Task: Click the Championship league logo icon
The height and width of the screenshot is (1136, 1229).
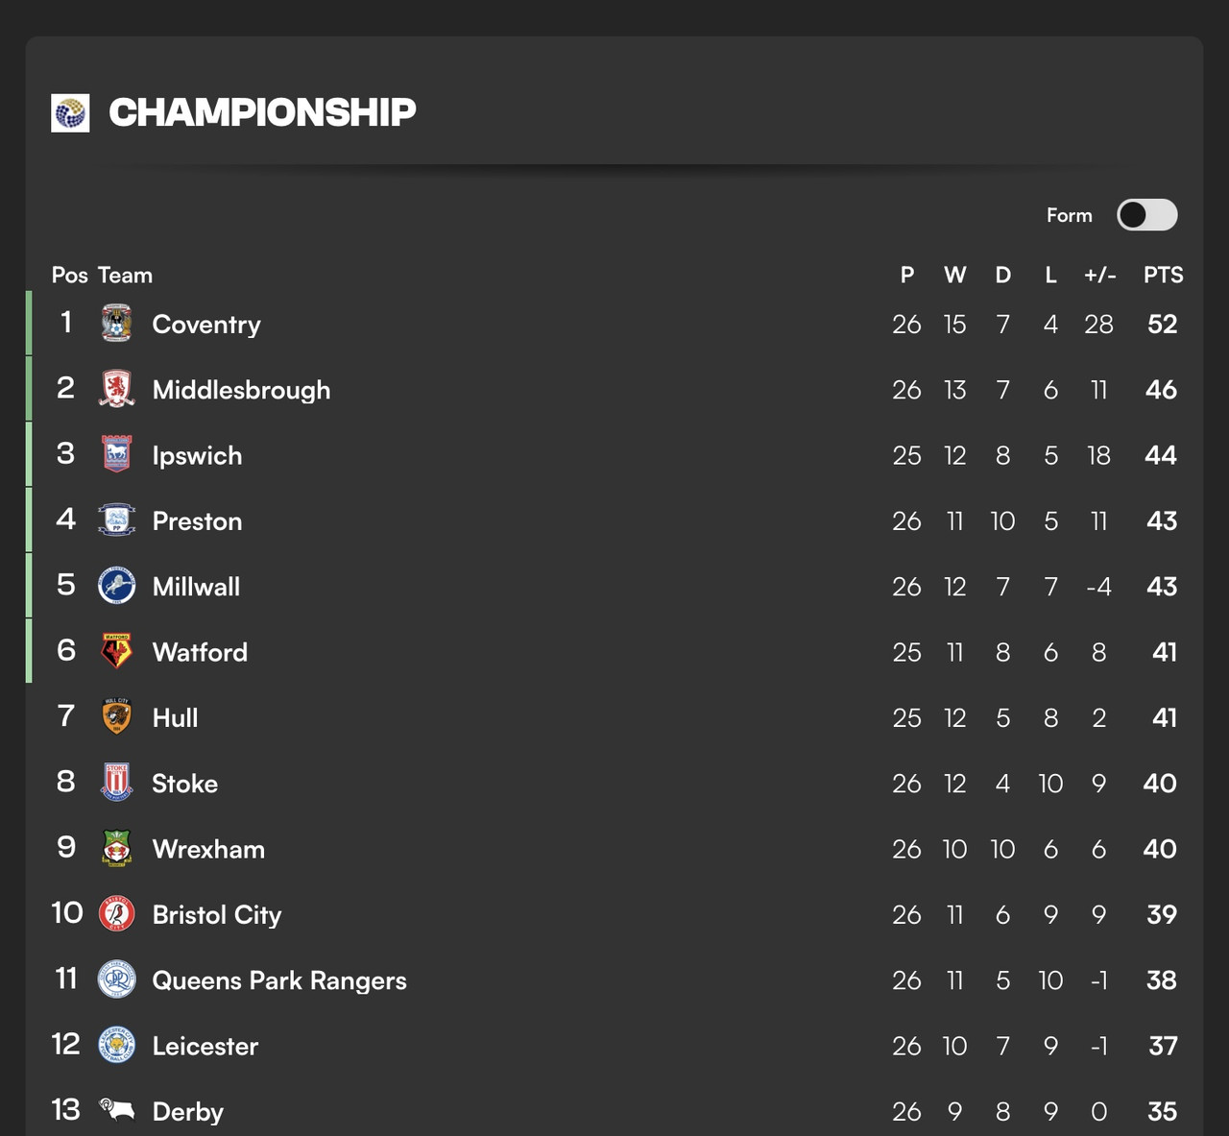Action: point(70,113)
